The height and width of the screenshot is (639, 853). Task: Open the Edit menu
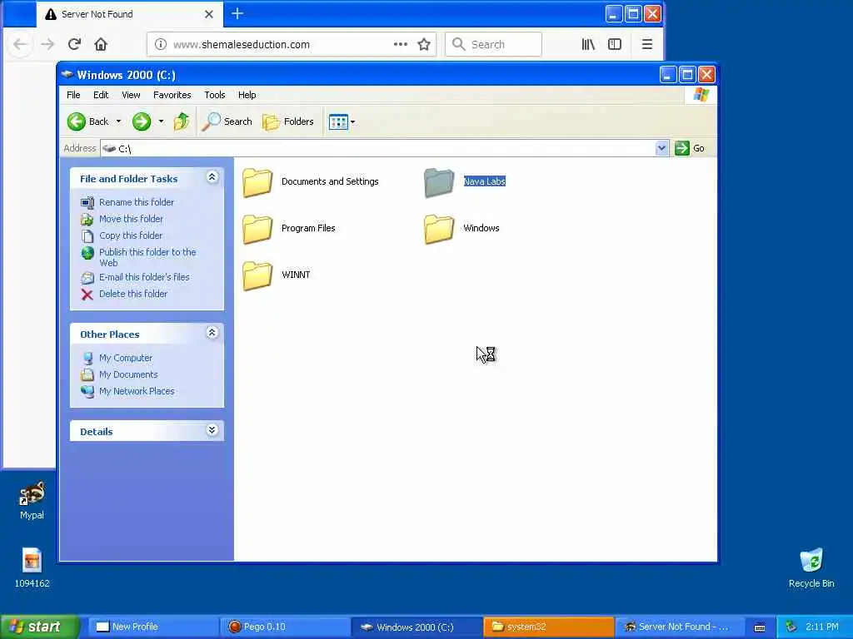pos(101,95)
